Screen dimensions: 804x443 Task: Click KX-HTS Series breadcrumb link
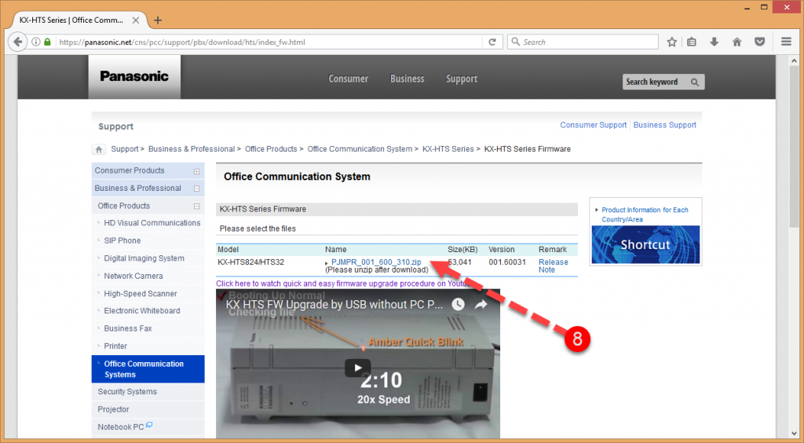click(448, 149)
